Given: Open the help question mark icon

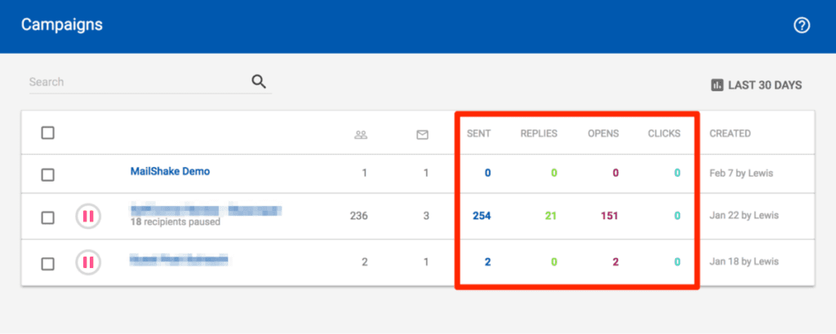Looking at the screenshot, I should (x=802, y=25).
